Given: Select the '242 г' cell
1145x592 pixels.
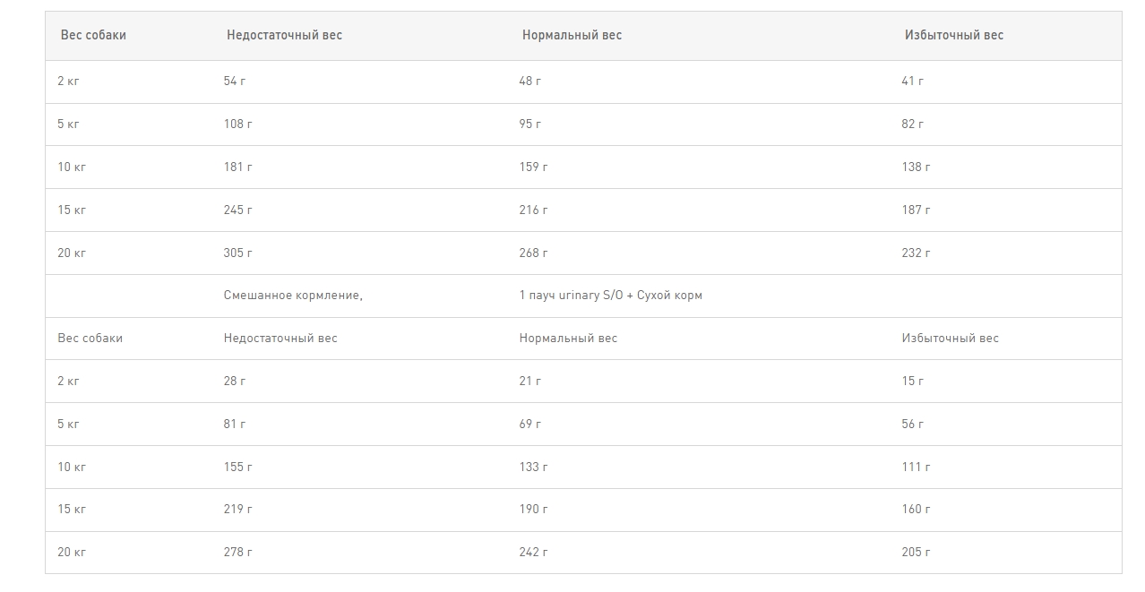Looking at the screenshot, I should [533, 553].
